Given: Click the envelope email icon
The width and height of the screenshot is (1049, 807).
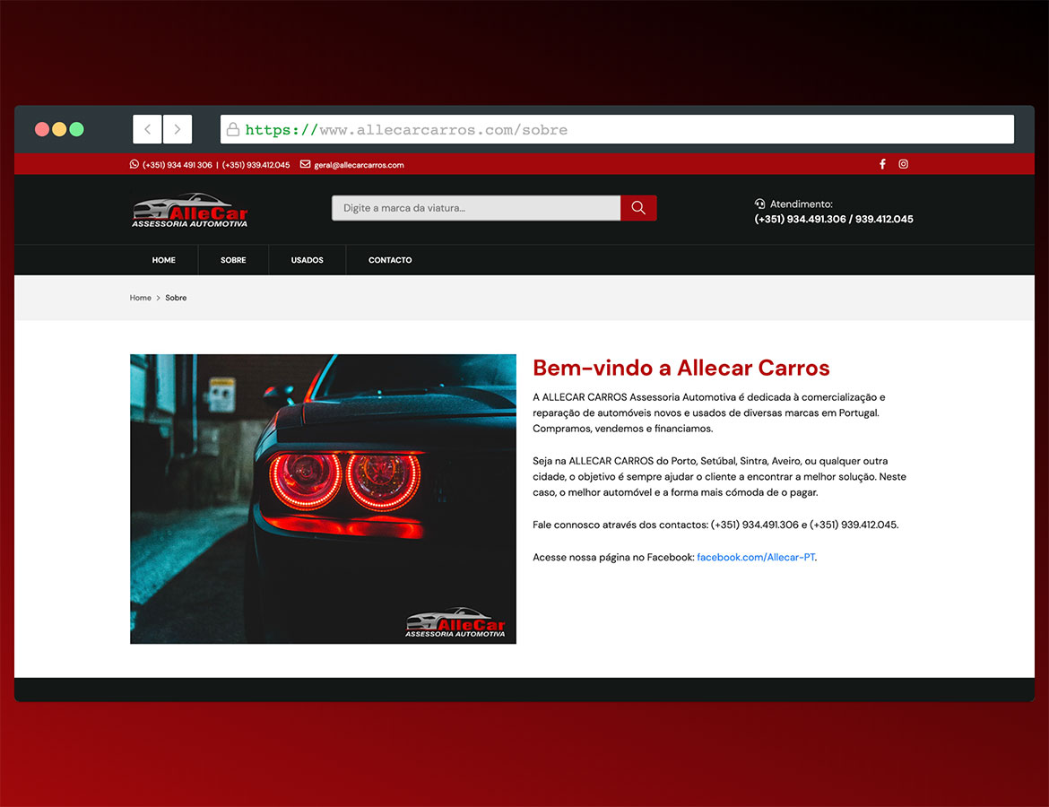Looking at the screenshot, I should 305,164.
